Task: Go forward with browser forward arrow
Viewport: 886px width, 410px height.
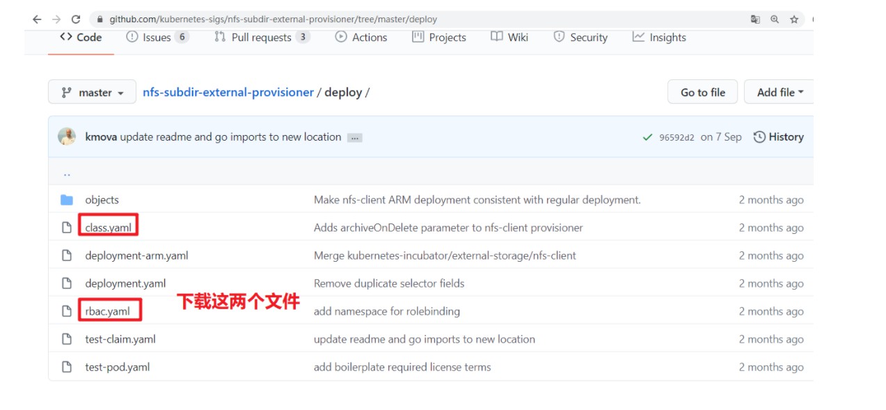Action: 56,19
